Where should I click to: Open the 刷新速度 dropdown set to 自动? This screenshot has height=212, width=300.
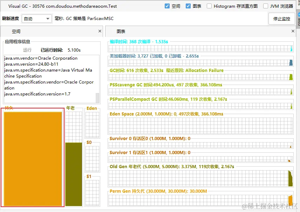point(37,19)
